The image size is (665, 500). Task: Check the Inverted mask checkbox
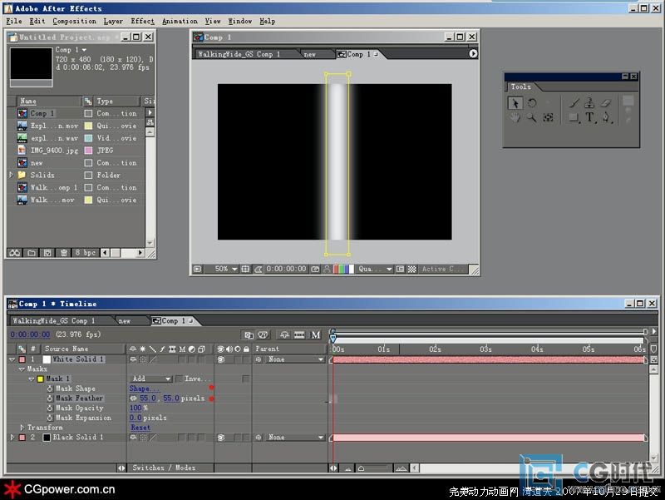pos(179,379)
